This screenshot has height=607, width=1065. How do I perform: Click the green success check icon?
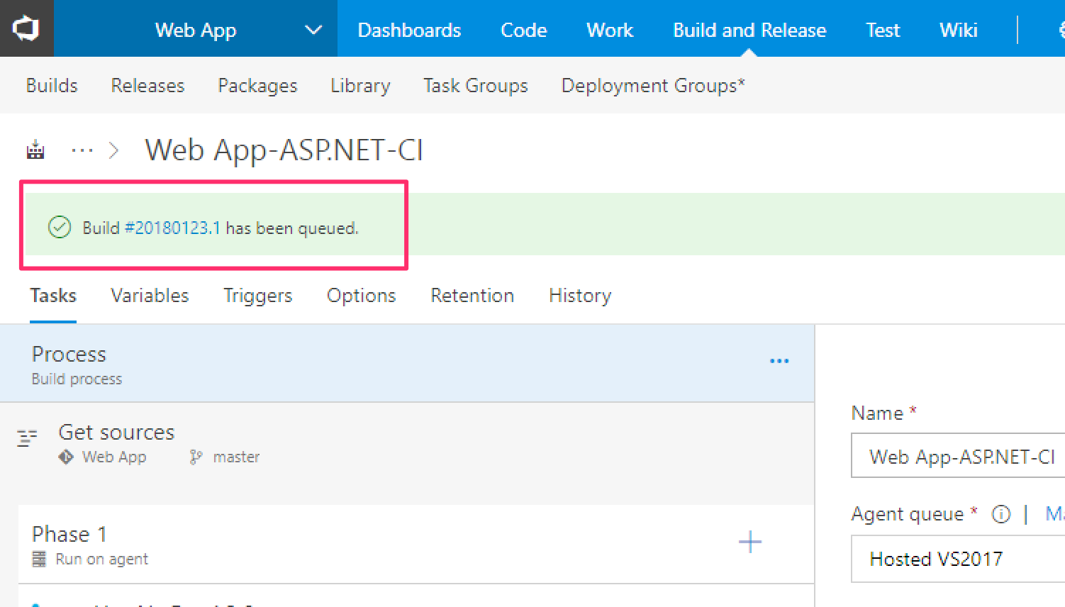60,228
